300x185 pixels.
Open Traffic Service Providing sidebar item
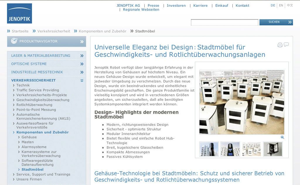(38, 90)
